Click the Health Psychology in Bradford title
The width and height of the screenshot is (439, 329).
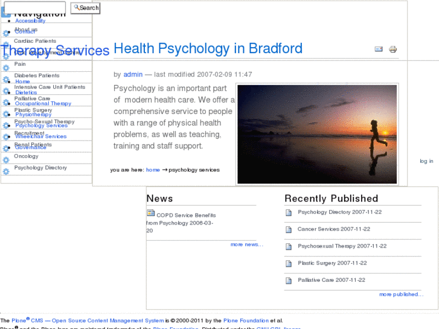tap(208, 48)
